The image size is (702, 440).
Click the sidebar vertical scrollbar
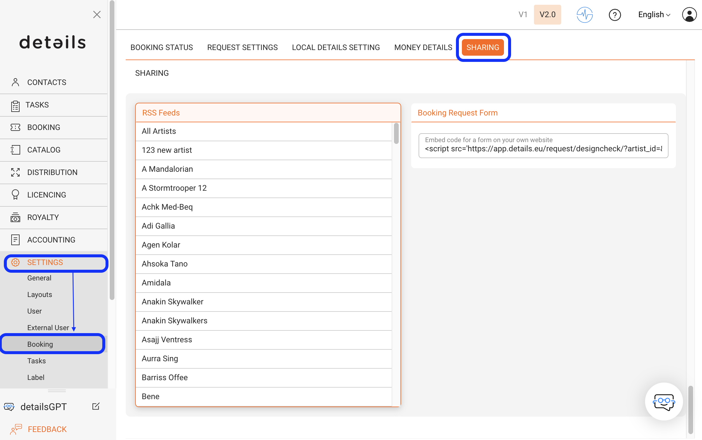tap(112, 150)
